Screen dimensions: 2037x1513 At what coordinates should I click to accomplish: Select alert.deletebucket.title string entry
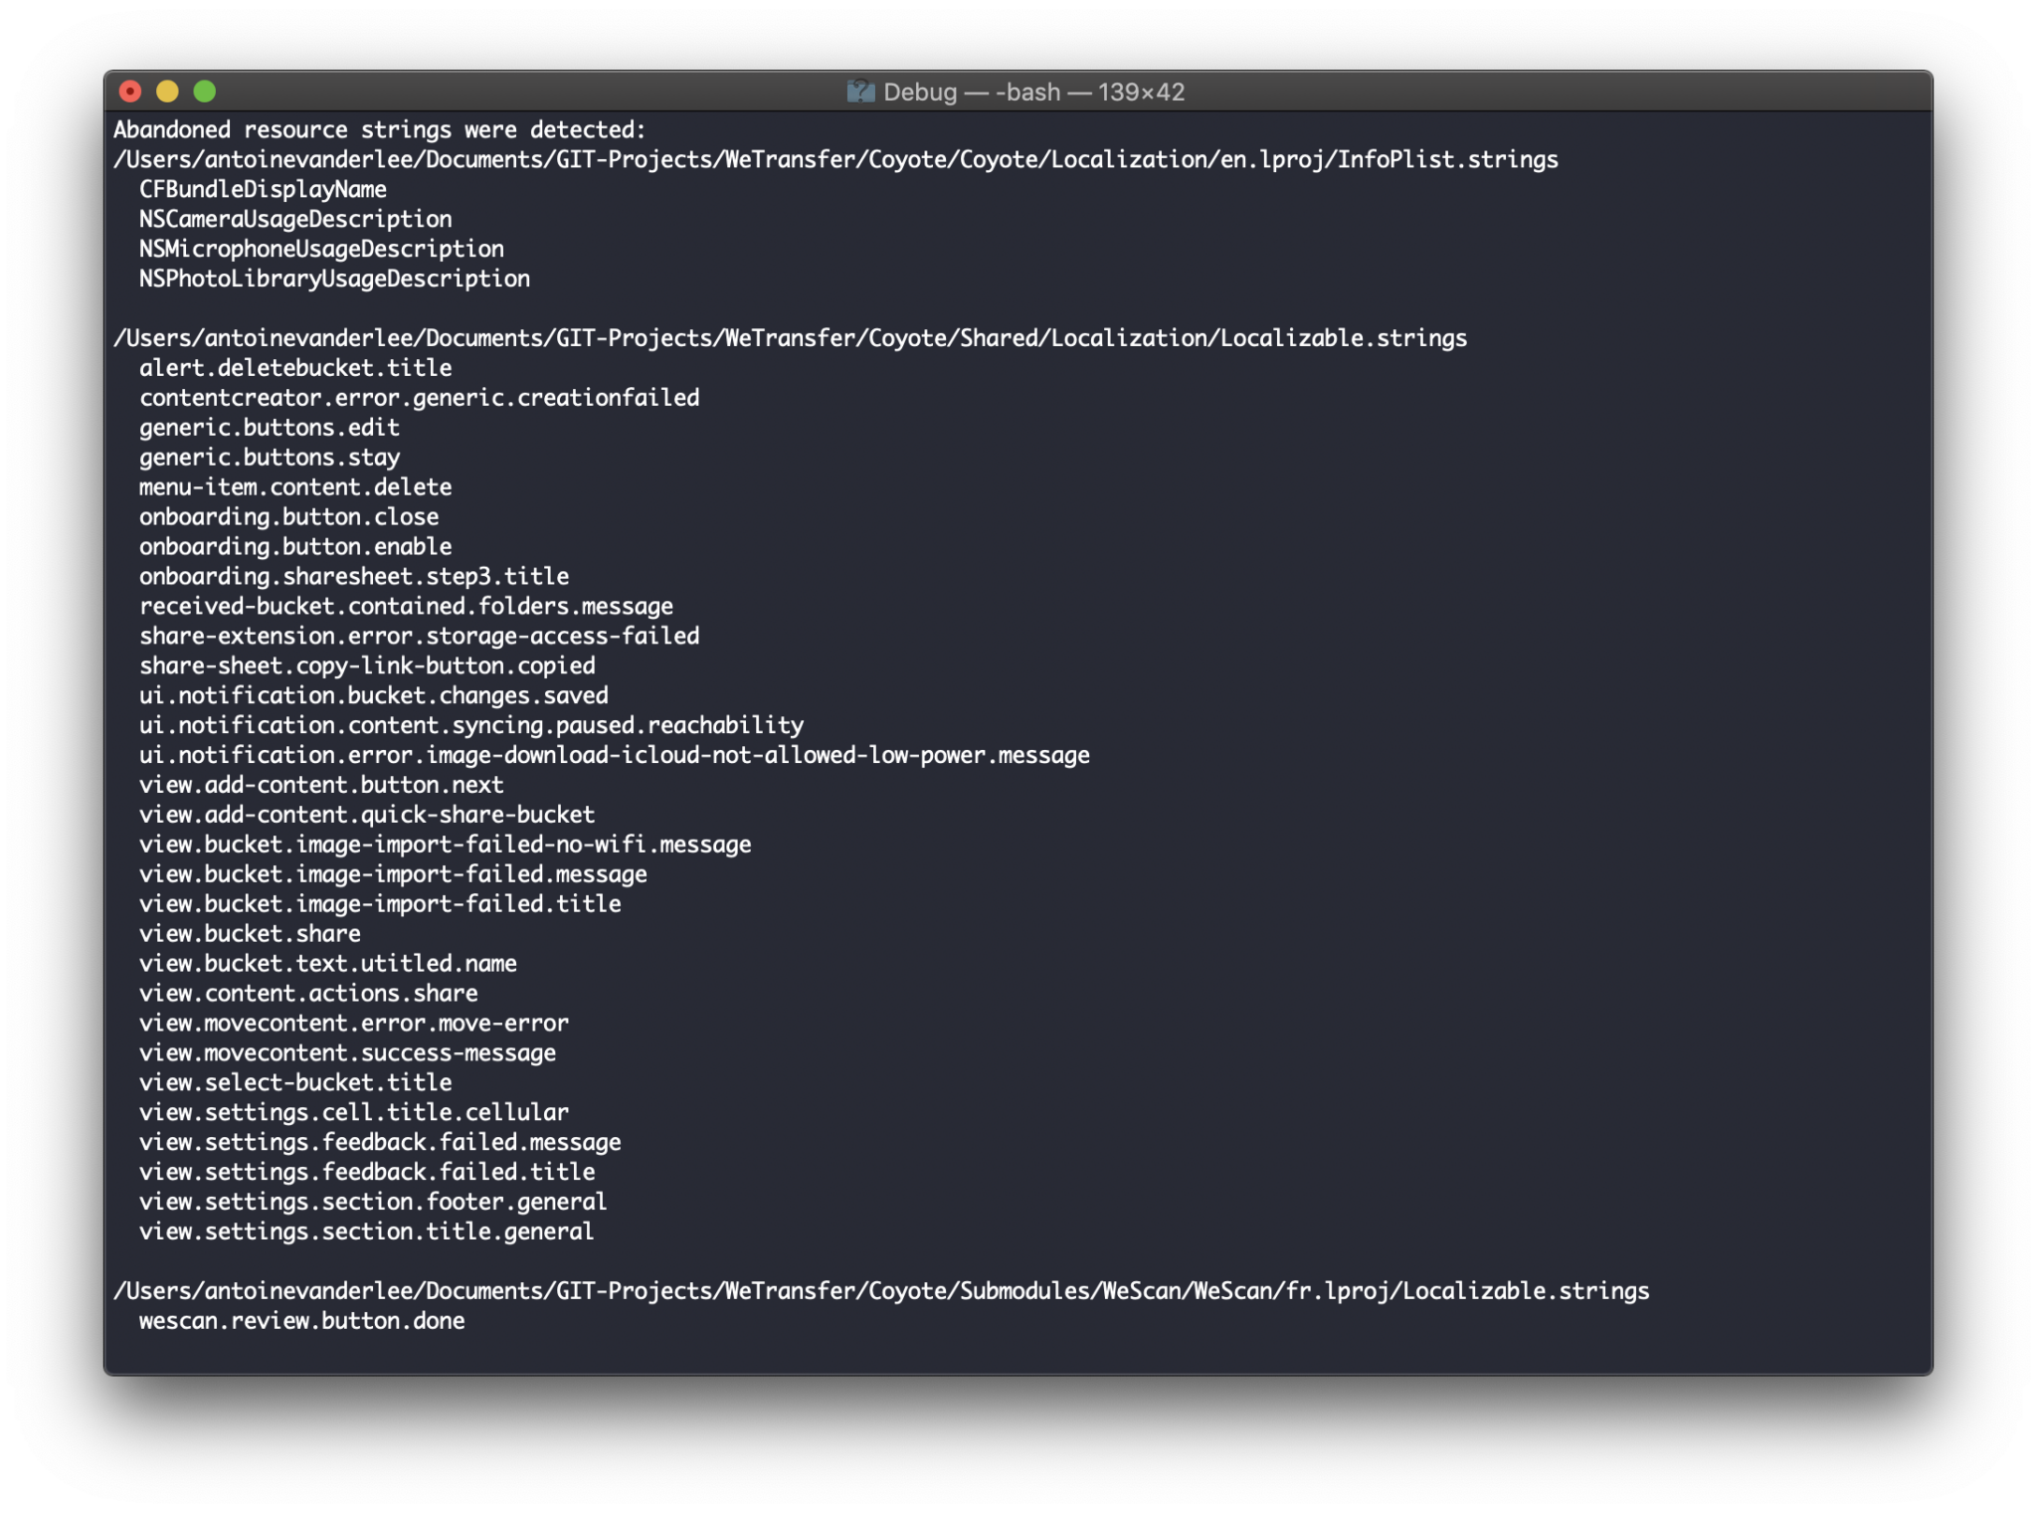click(292, 367)
